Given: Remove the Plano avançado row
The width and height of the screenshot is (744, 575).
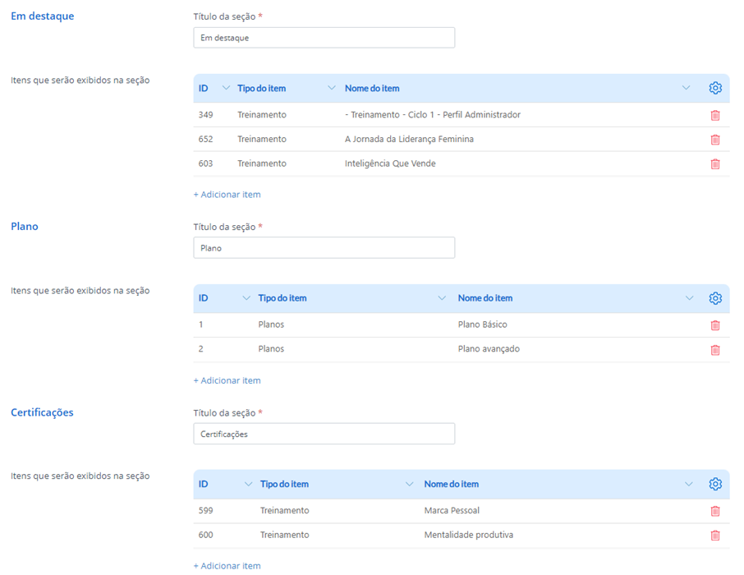Looking at the screenshot, I should coord(714,349).
